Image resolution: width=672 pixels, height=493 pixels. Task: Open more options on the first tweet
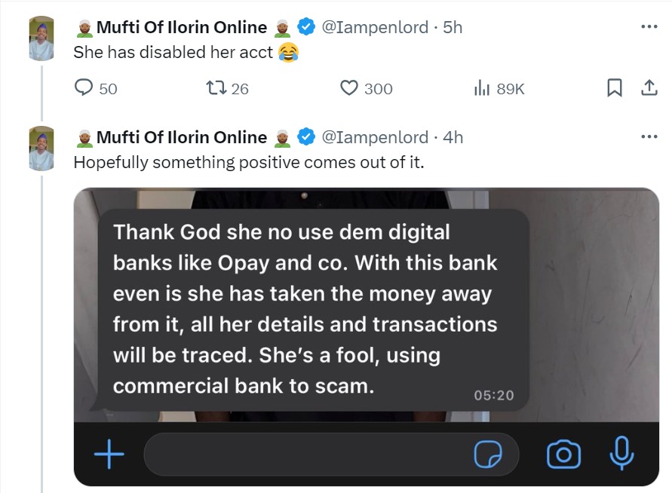tap(649, 27)
